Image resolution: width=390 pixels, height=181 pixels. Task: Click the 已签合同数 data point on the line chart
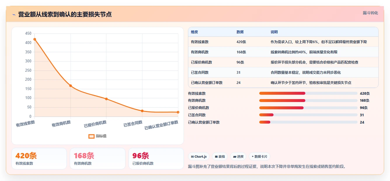tap(142, 111)
